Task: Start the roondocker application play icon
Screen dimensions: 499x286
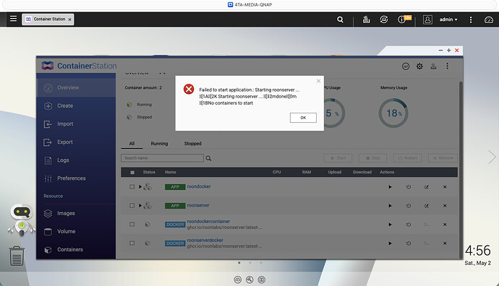Action: [x=390, y=187]
